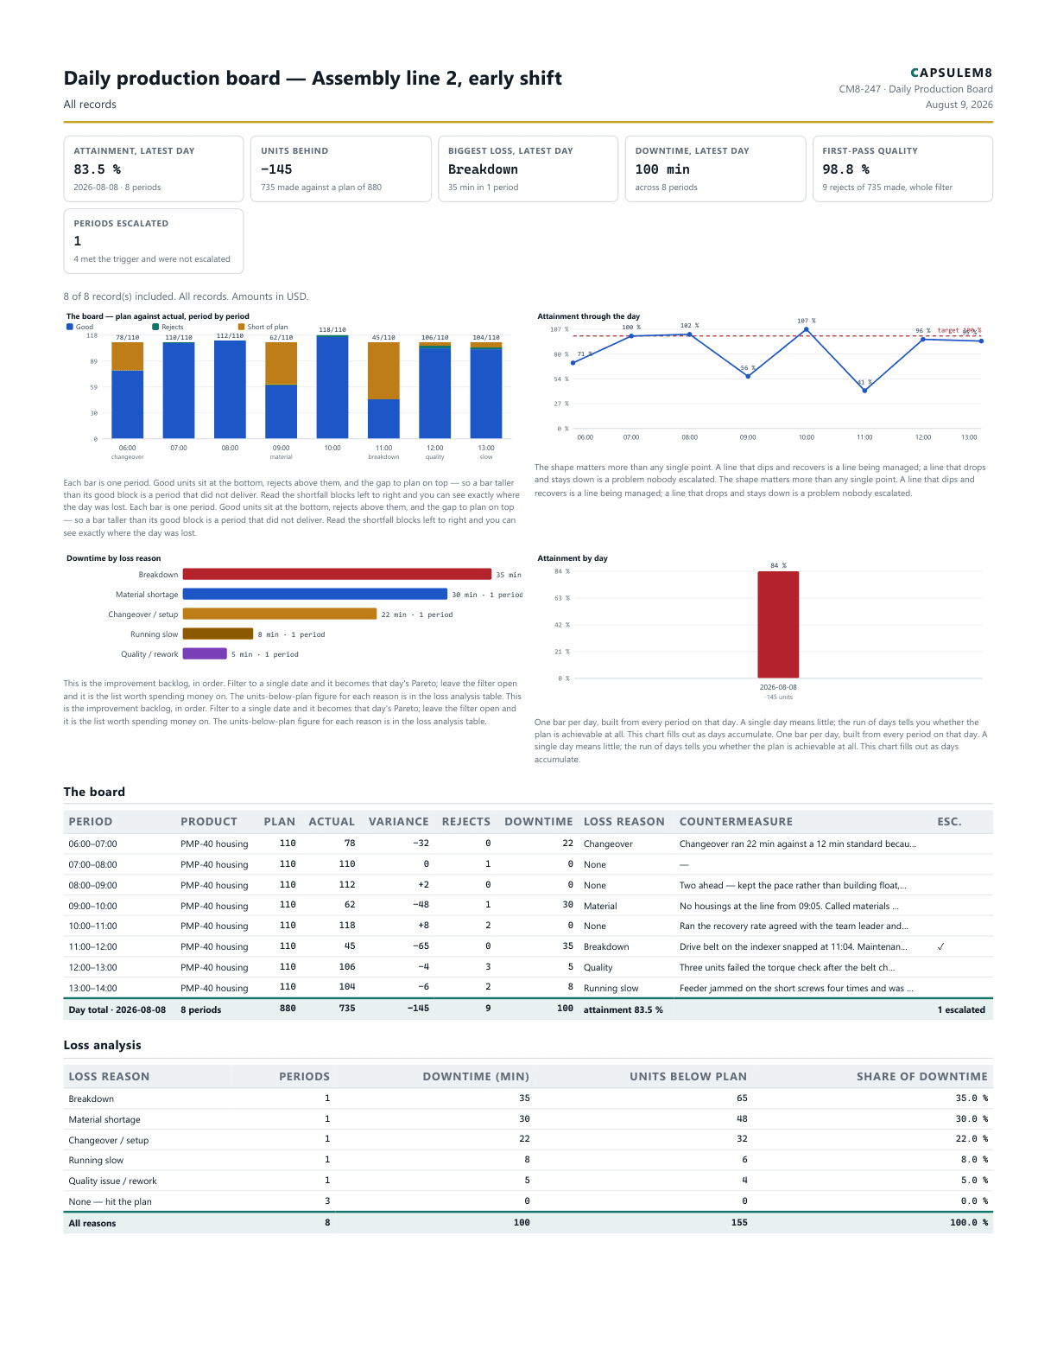Click the Breakdown row in Loss analysis
Viewport: 1057px width, 1369px height.
point(528,1099)
